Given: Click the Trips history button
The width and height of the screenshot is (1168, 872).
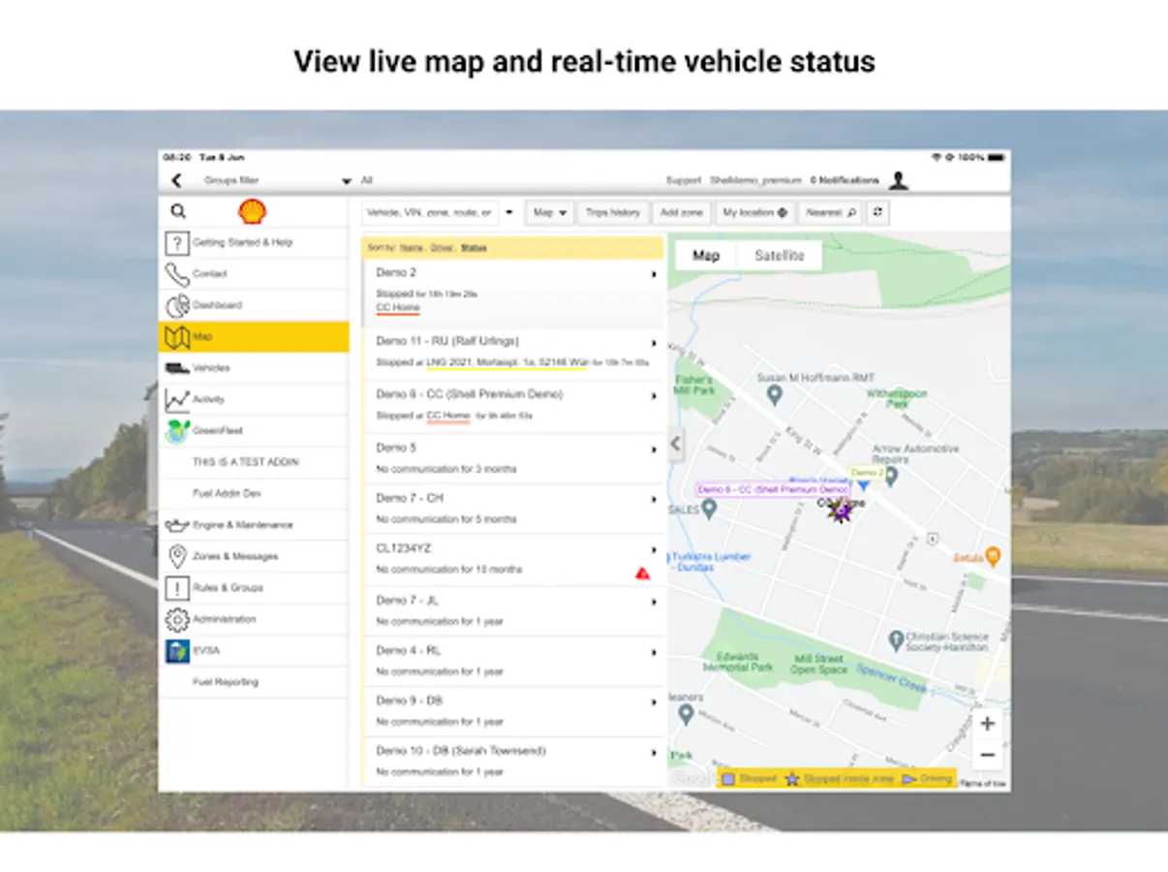Looking at the screenshot, I should click(x=613, y=212).
